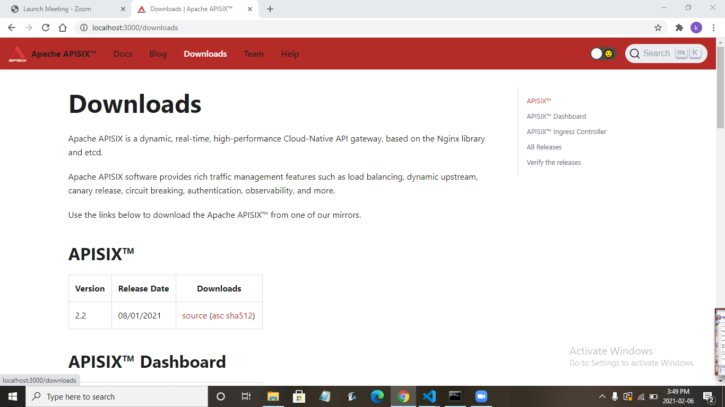This screenshot has width=725, height=407.
Task: Open the taskbar clock and date
Action: coord(678,396)
